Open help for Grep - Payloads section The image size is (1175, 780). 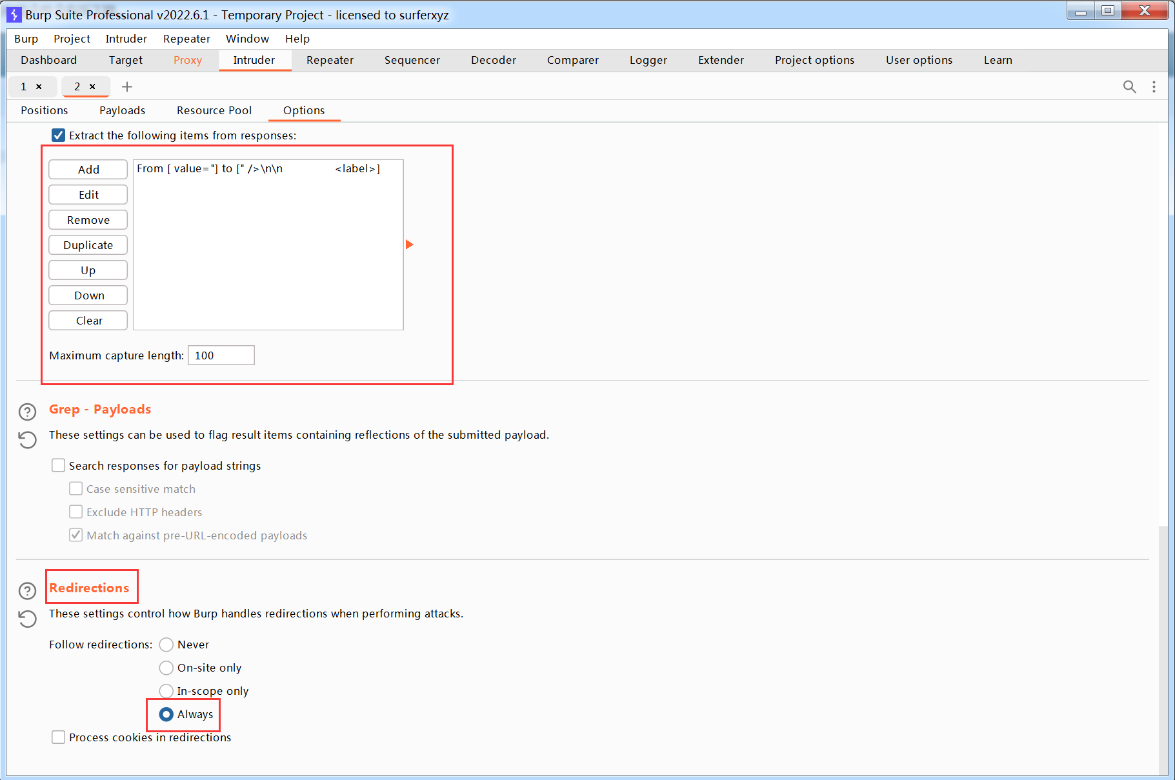pyautogui.click(x=27, y=412)
